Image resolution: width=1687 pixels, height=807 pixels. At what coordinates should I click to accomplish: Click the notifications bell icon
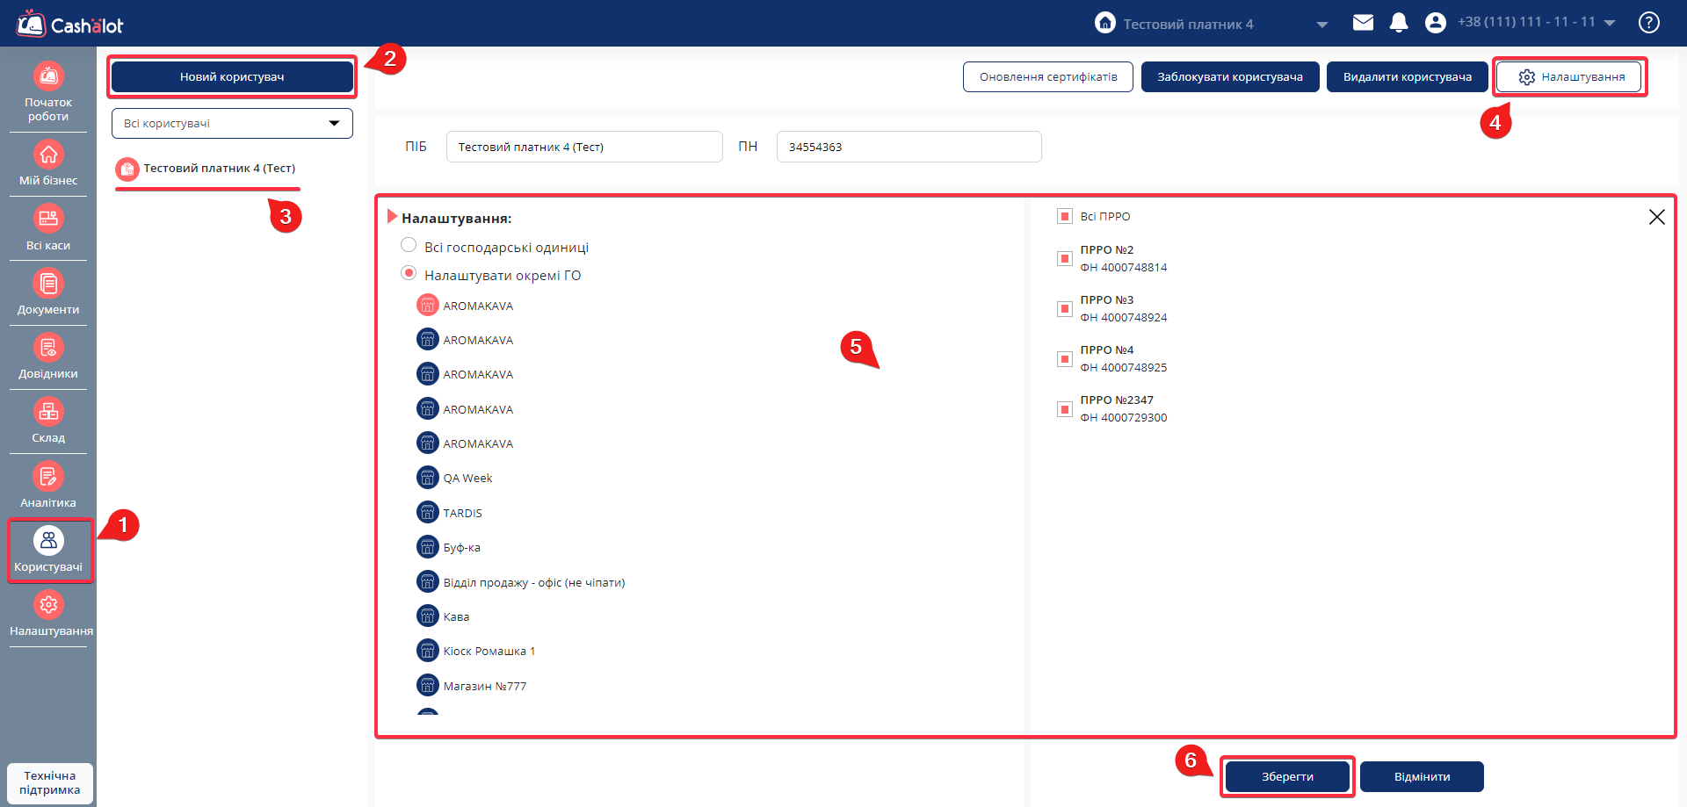click(x=1399, y=23)
